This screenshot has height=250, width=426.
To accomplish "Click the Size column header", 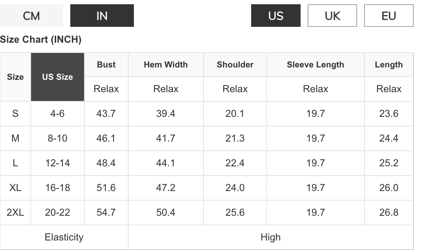I will point(16,77).
